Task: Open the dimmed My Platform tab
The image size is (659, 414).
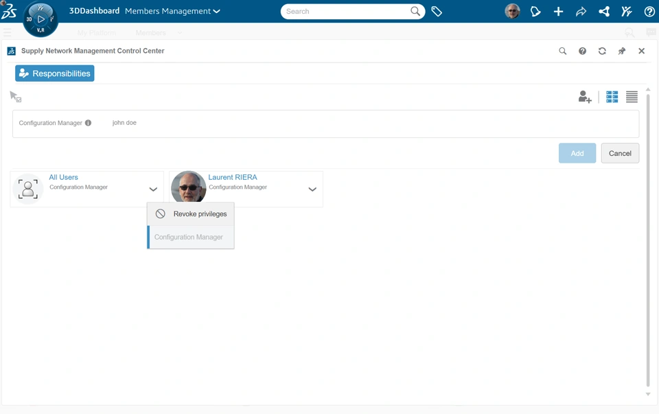Action: pos(97,33)
